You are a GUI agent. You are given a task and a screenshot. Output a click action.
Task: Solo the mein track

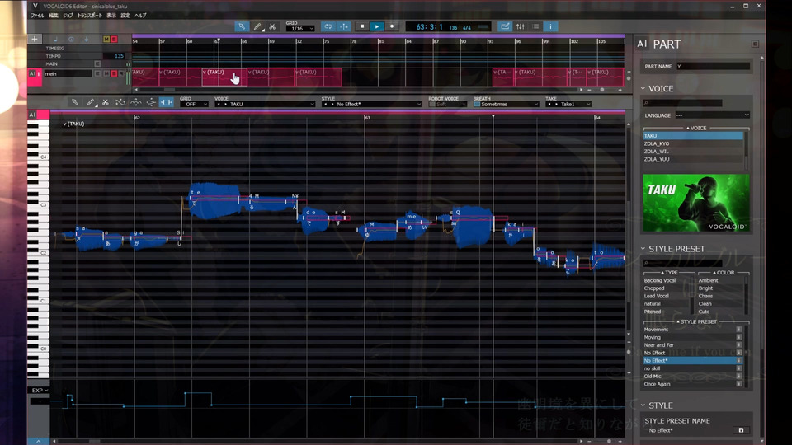(114, 73)
